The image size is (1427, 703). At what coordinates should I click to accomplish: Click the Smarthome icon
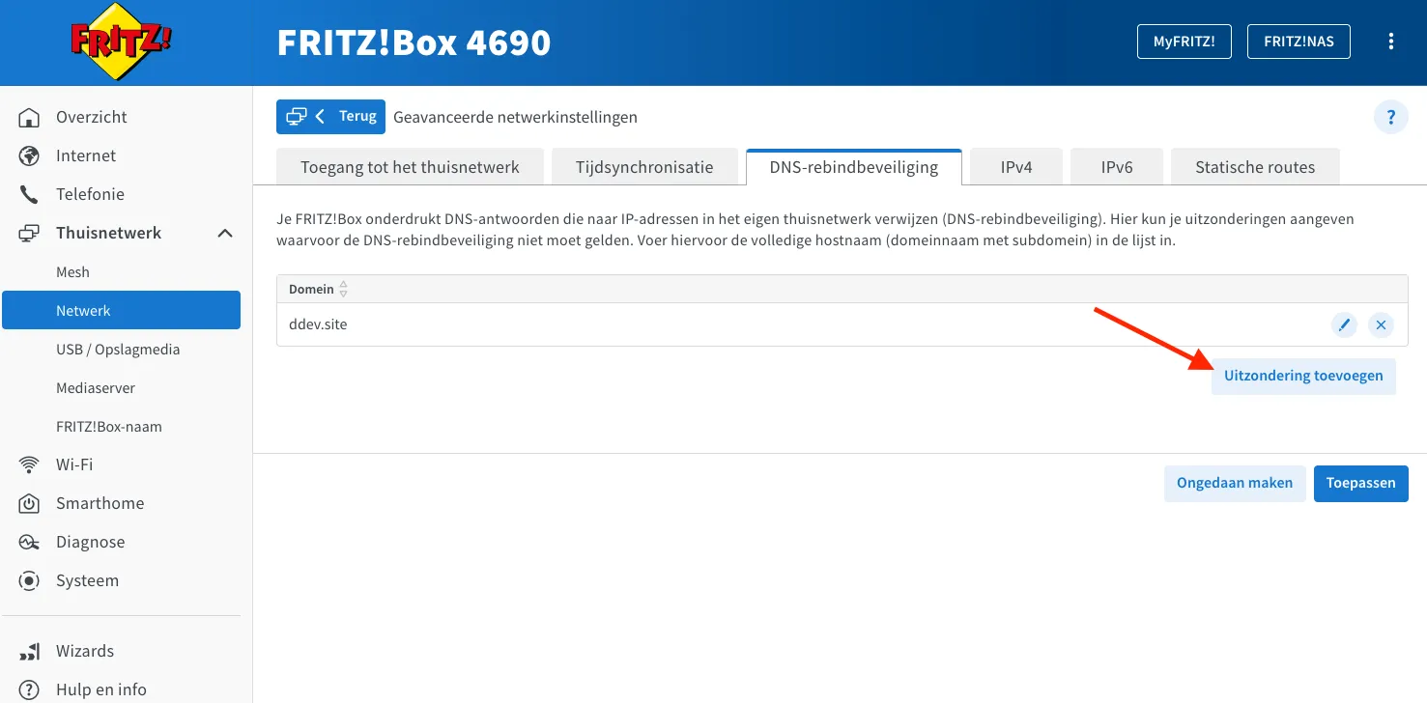coord(30,503)
